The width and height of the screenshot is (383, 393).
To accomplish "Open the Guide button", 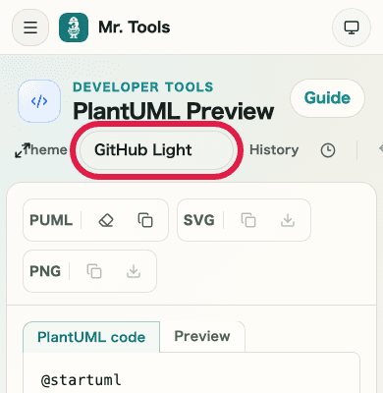I will (x=327, y=98).
